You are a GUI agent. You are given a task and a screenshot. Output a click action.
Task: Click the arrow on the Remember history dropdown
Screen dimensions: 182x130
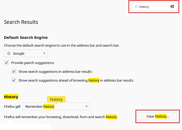click(87, 106)
